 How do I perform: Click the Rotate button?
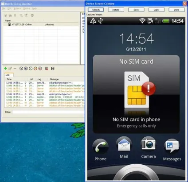tap(116, 10)
